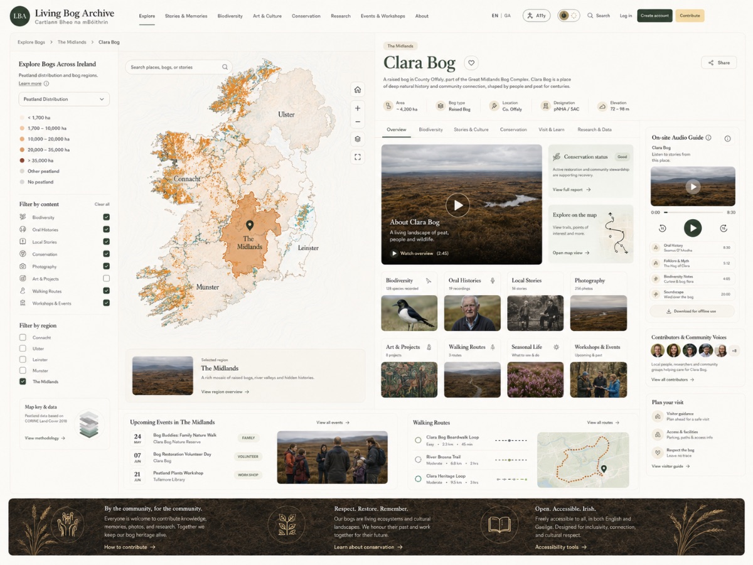Click the pin on Walking Routes mini map

604,470
